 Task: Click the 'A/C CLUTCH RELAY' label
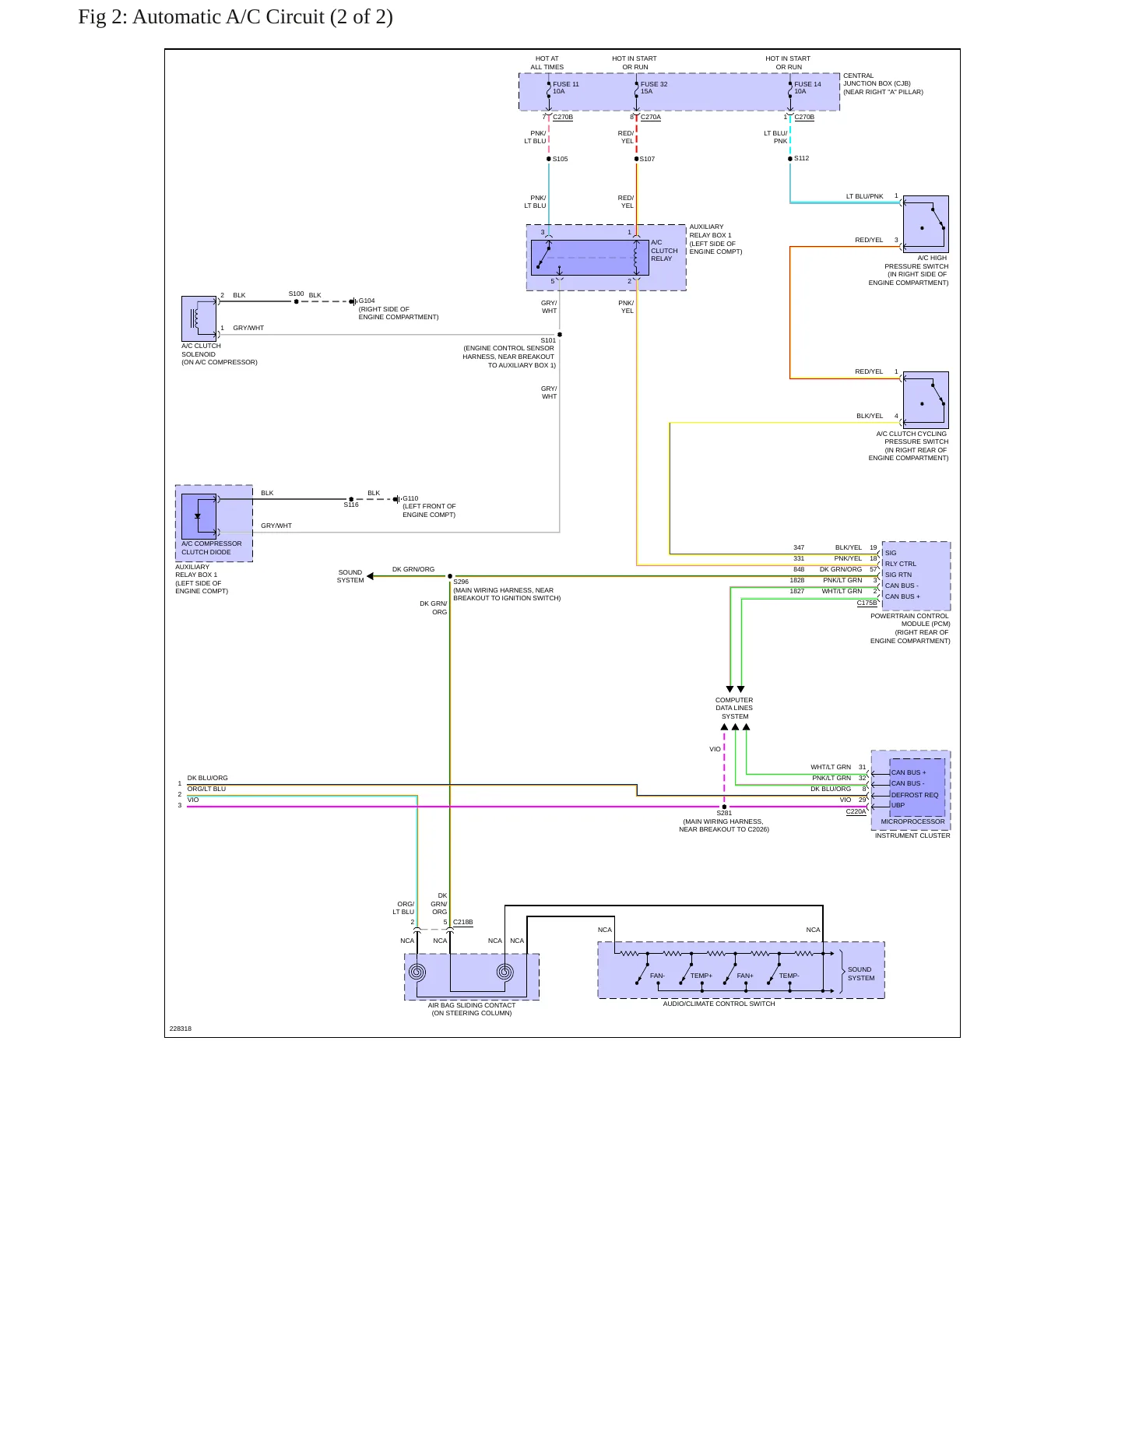pyautogui.click(x=664, y=251)
